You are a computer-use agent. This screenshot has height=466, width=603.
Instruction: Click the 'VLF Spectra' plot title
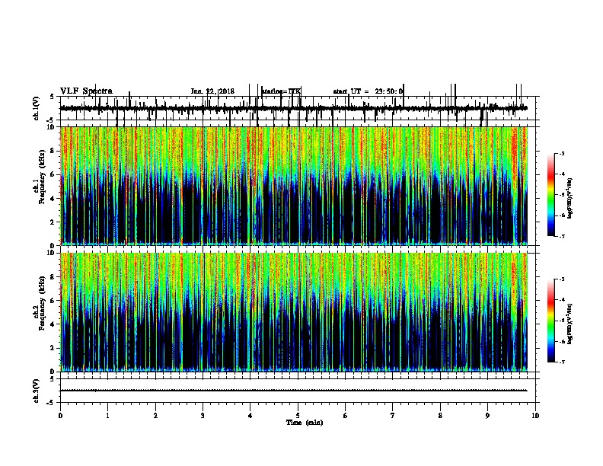tap(86, 91)
